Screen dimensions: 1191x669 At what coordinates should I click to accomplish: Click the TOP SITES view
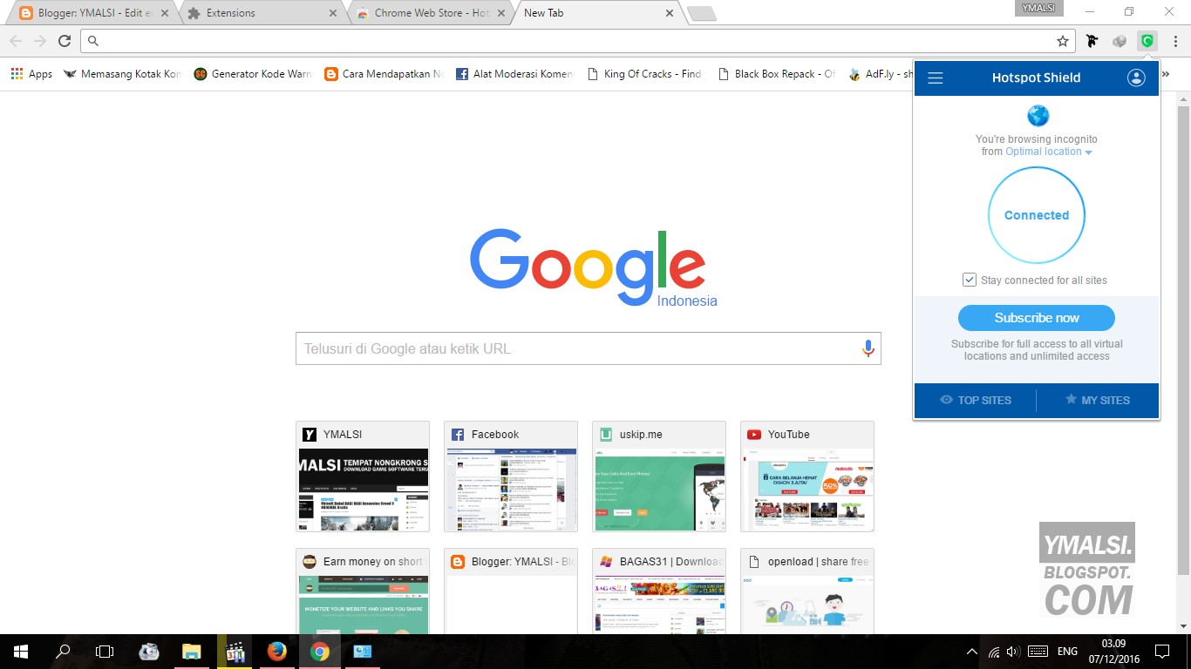point(976,400)
